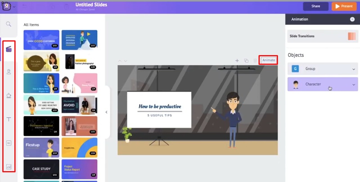
Task: Delete the slide using the trash icon
Action: [x=255, y=61]
